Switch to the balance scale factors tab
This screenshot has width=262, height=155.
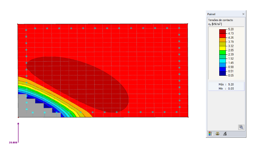pos(218,133)
